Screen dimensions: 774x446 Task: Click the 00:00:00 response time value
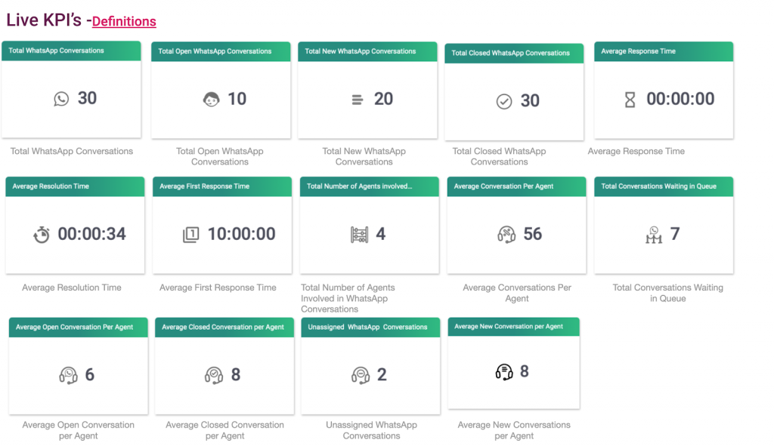click(680, 99)
